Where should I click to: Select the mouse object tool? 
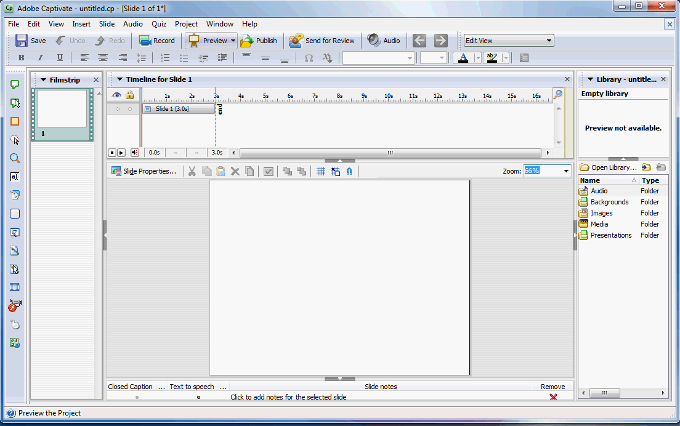click(15, 324)
